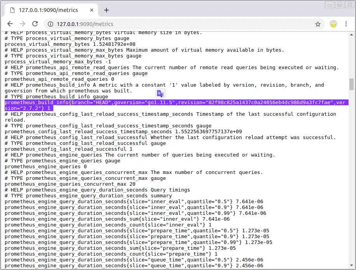This screenshot has width=356, height=270.
Task: Click '# TYPE prometheus_engine_query_duration_seconds summary'
Action: click(x=88, y=196)
